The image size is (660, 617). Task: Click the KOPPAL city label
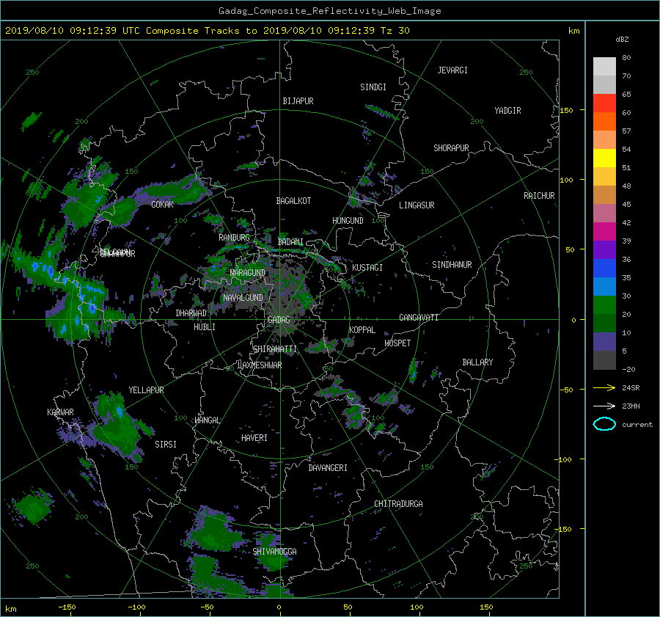click(x=362, y=330)
